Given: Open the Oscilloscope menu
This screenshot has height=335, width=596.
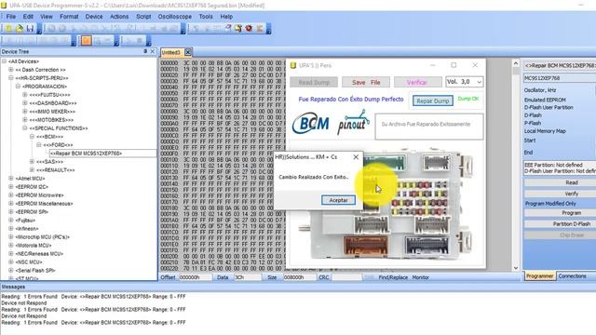Looking at the screenshot, I should tap(174, 17).
